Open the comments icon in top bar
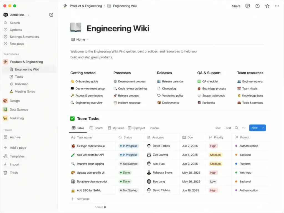 [x=247, y=6]
